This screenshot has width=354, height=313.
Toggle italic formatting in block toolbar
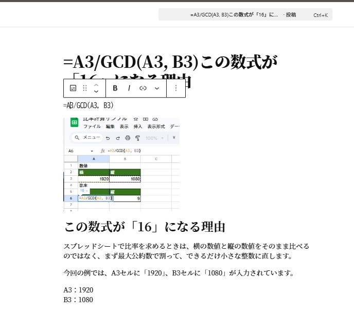click(129, 88)
